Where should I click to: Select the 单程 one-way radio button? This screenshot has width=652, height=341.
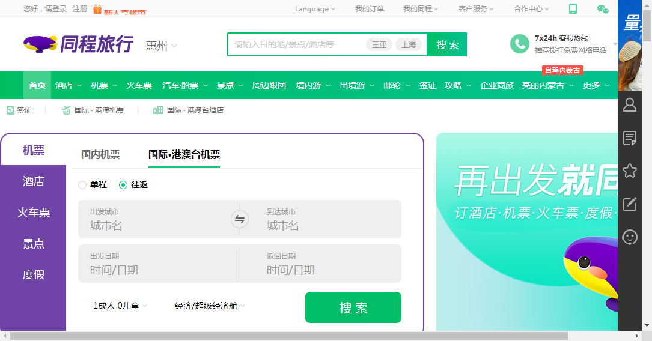point(83,185)
